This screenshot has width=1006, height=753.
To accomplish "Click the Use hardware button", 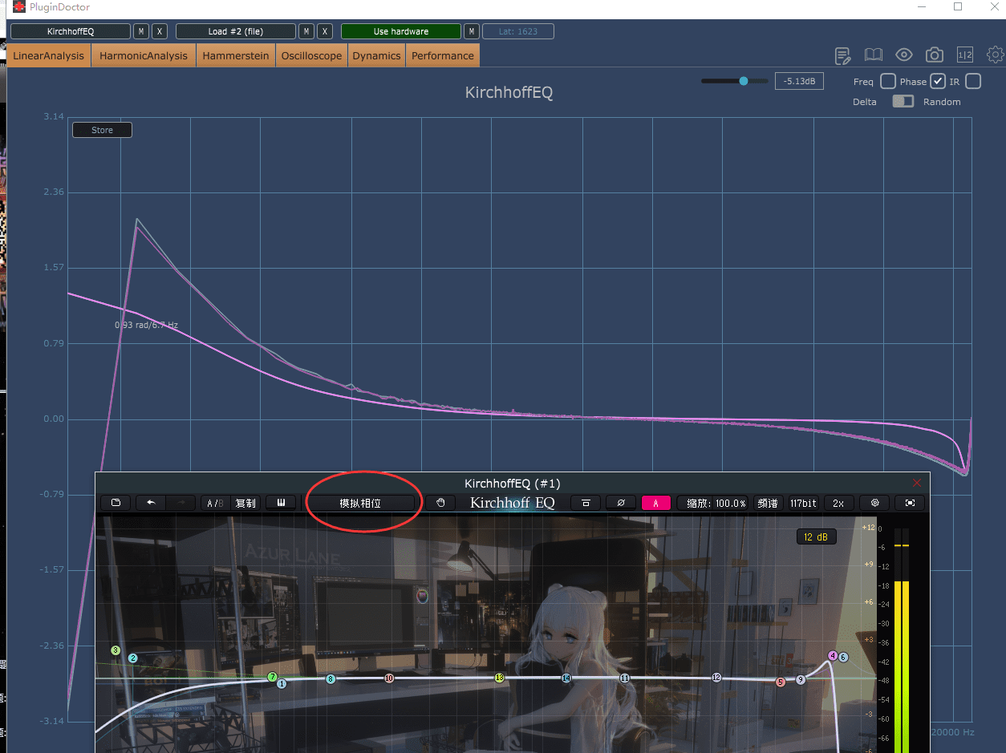I will pyautogui.click(x=400, y=31).
